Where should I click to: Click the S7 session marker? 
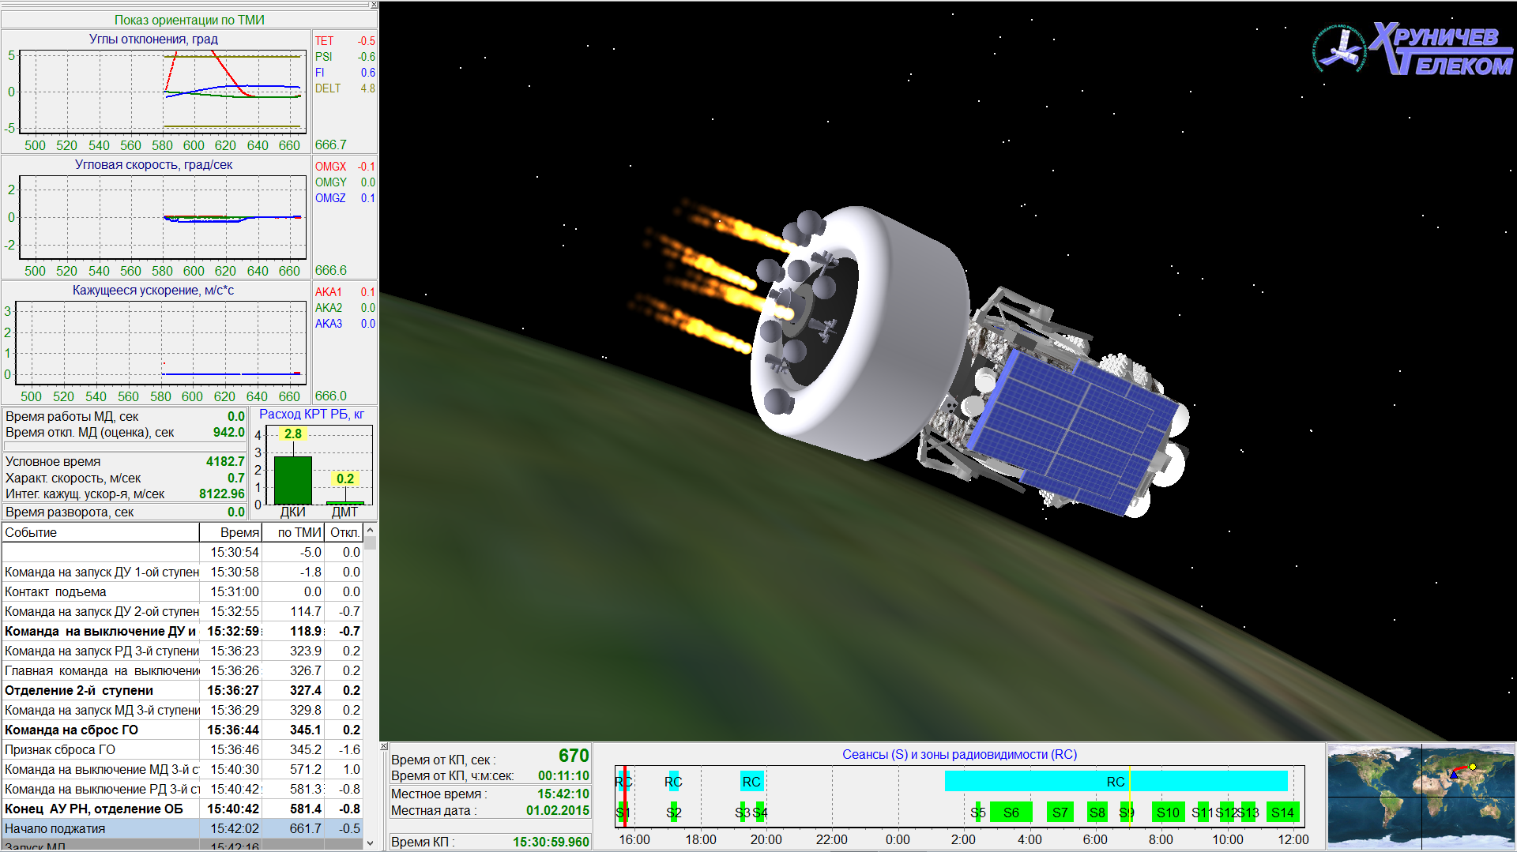1060,813
